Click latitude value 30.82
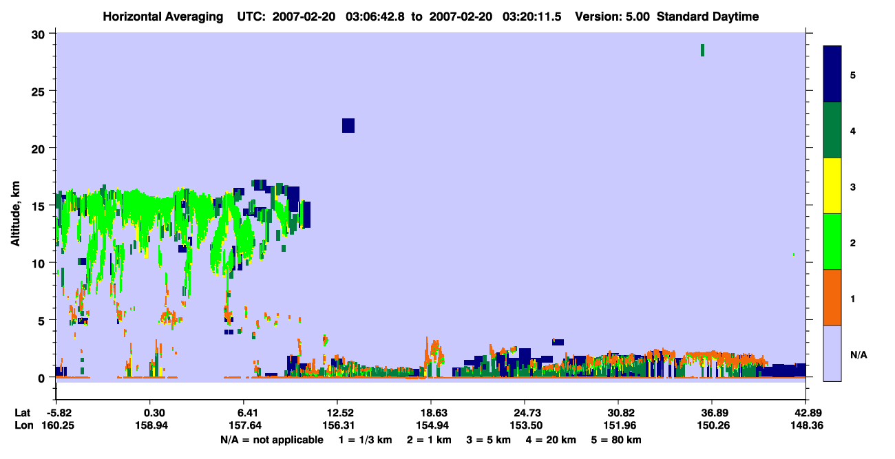Viewport: 895px width, 459px height. [620, 413]
